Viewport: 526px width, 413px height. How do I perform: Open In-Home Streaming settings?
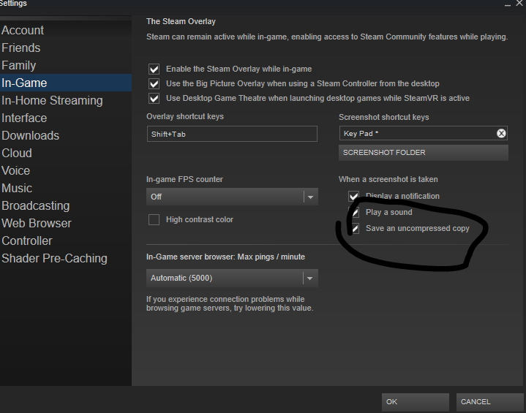point(66,100)
